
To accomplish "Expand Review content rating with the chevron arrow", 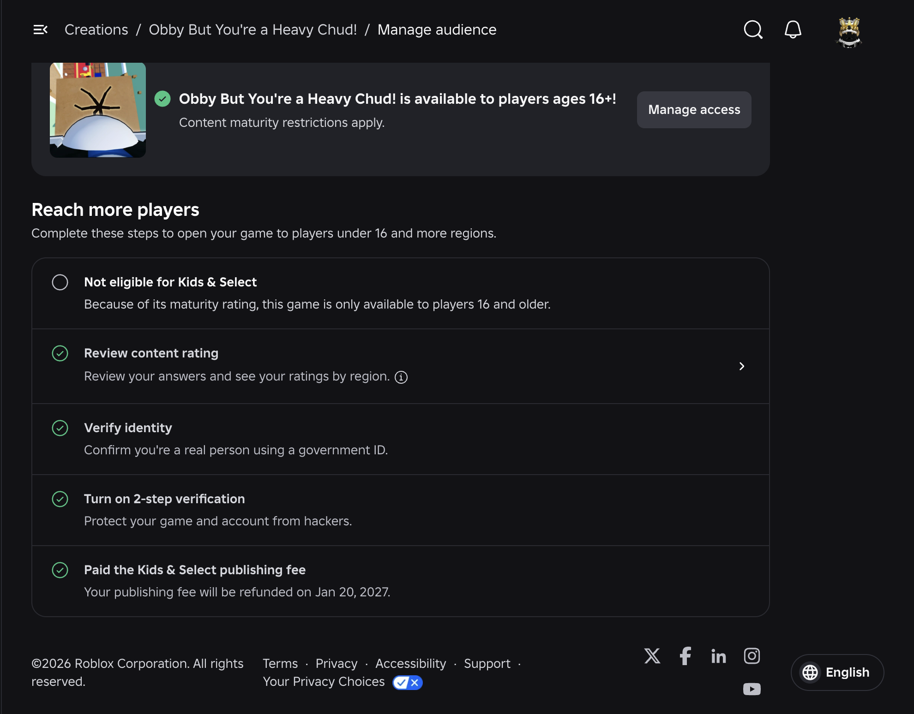I will click(x=742, y=366).
